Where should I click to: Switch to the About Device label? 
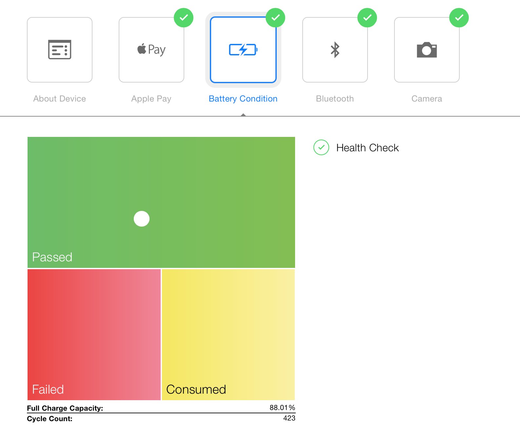(60, 99)
